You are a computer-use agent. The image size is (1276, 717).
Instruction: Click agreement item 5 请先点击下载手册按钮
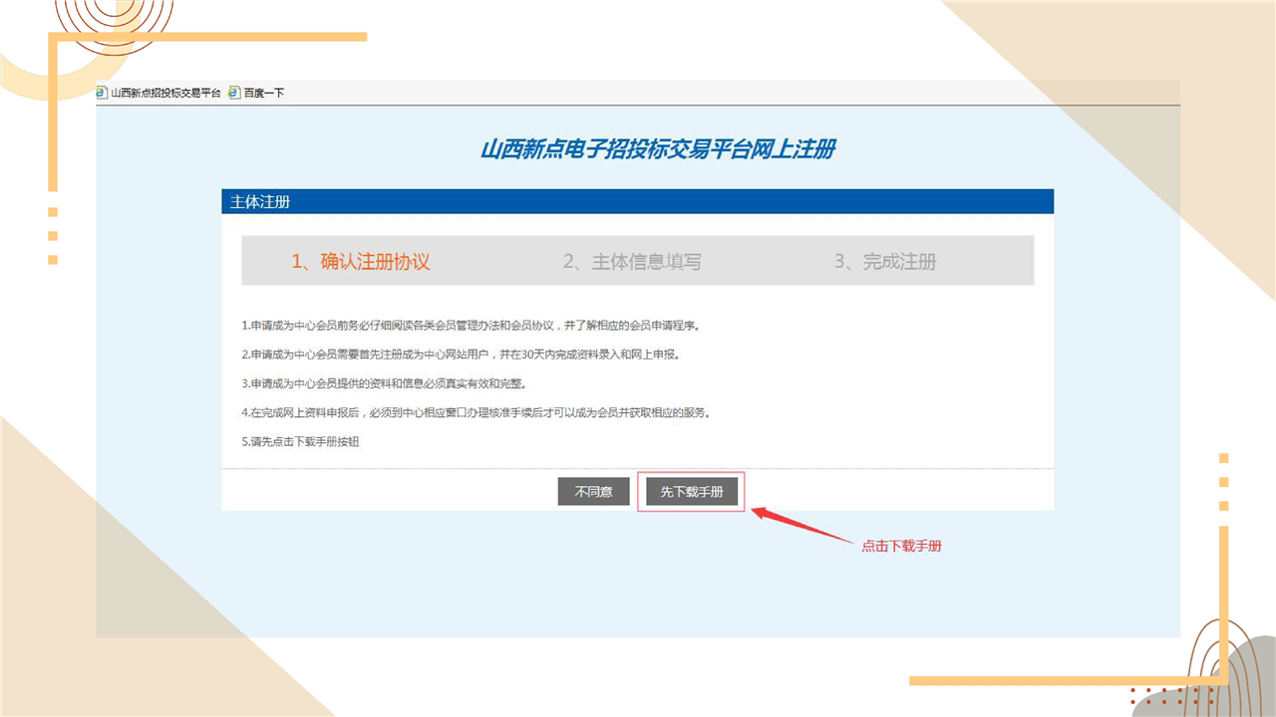click(300, 441)
